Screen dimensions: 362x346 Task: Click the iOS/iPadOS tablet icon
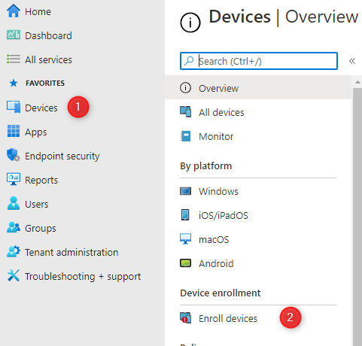[185, 215]
